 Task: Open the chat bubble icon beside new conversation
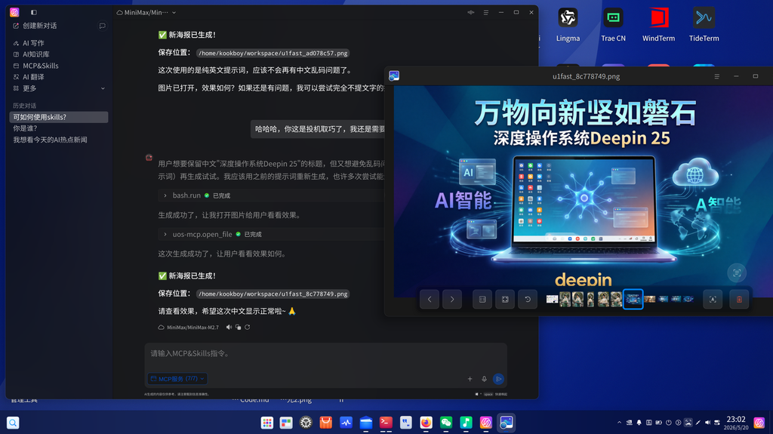102,26
